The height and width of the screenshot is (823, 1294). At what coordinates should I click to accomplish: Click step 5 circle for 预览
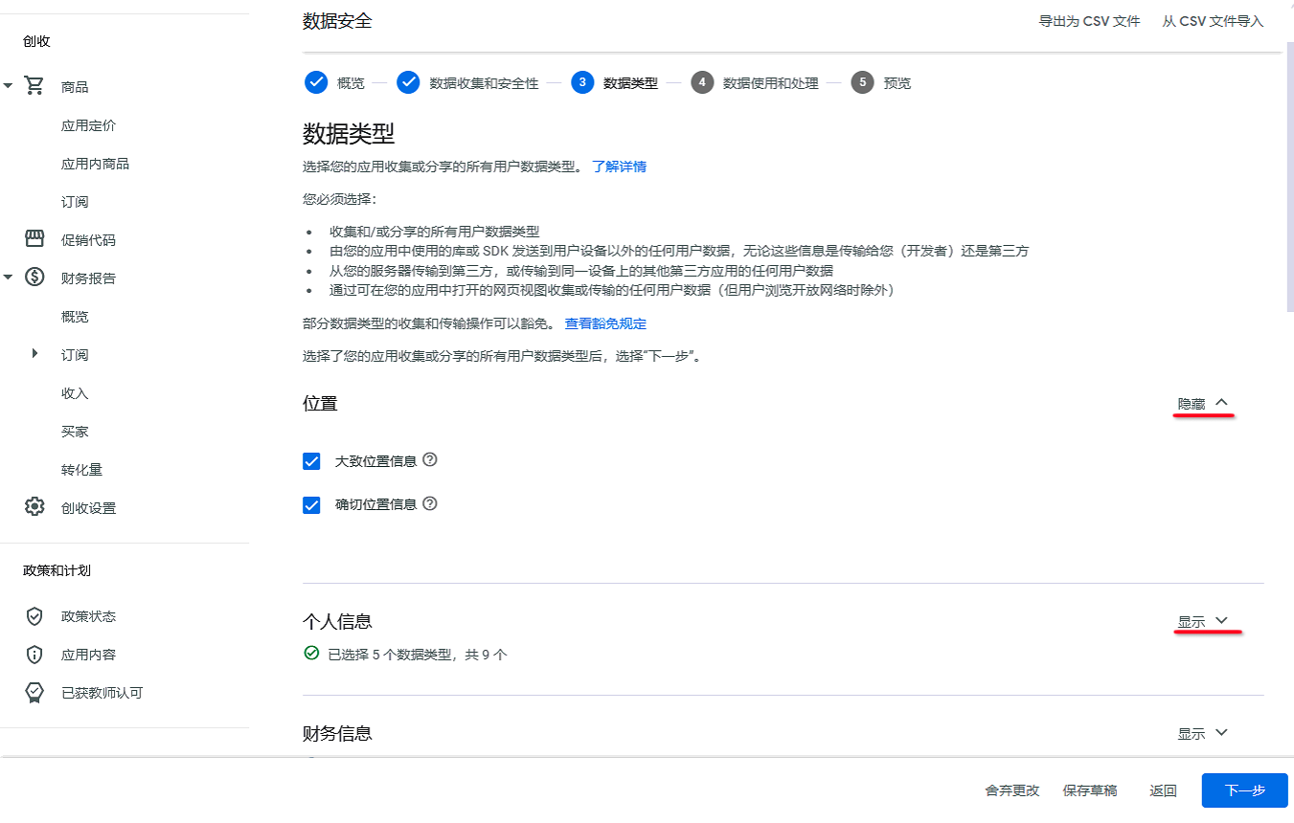(863, 82)
